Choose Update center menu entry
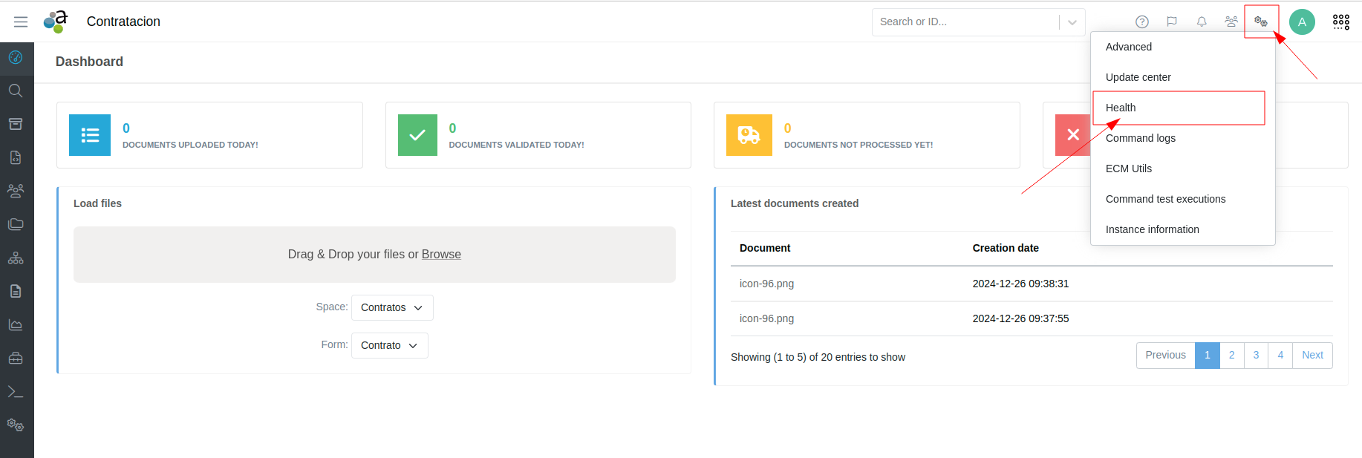Viewport: 1362px width, 458px height. [1138, 77]
